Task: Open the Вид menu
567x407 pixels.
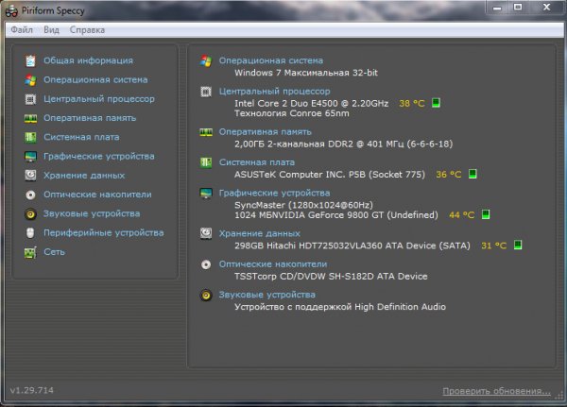Action: [x=51, y=29]
